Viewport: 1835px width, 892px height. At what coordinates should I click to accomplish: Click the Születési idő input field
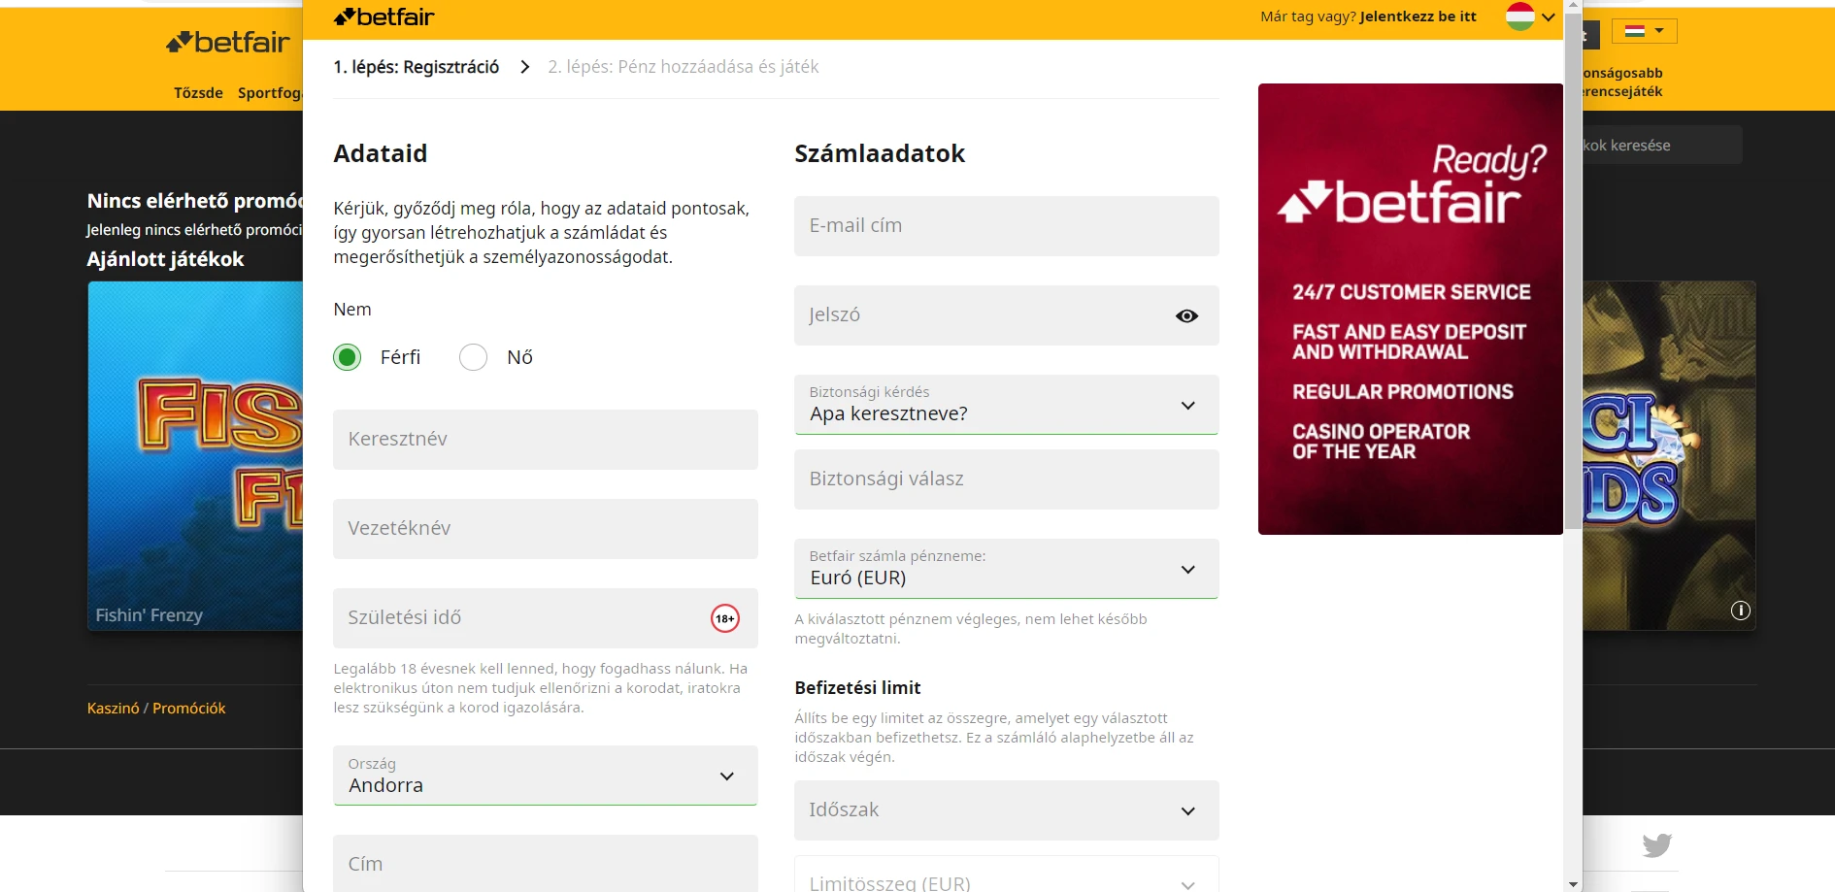coord(545,618)
